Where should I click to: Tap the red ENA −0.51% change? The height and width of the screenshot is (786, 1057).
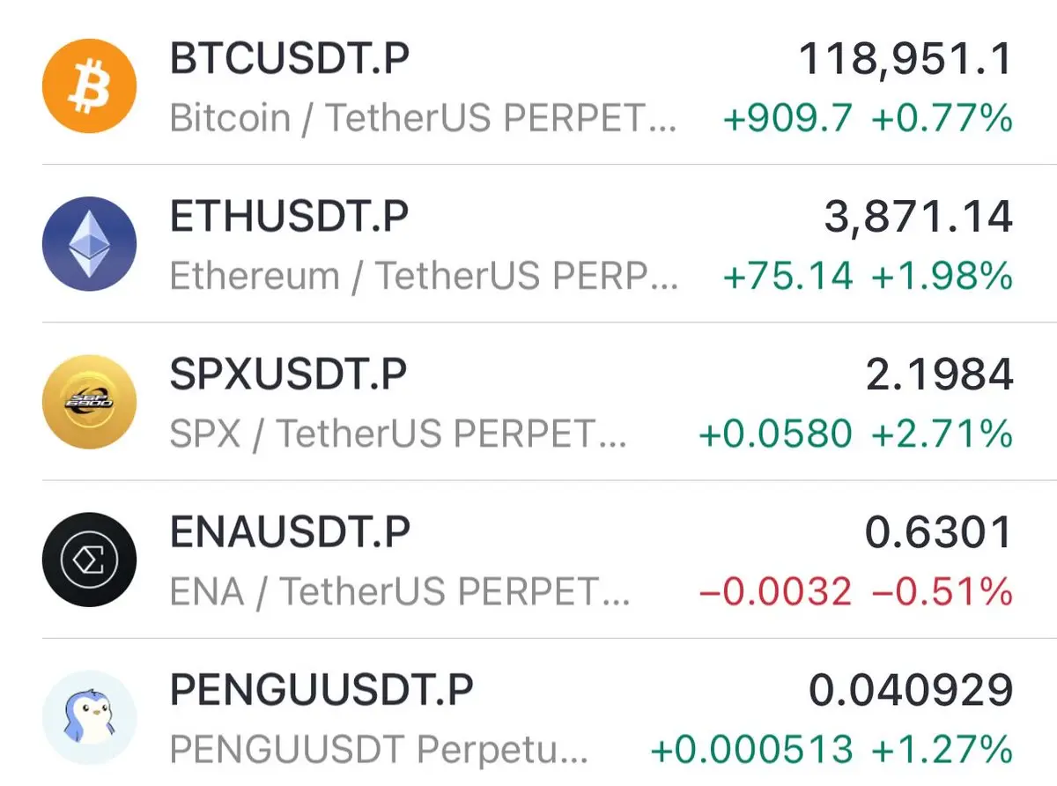pyautogui.click(x=942, y=591)
